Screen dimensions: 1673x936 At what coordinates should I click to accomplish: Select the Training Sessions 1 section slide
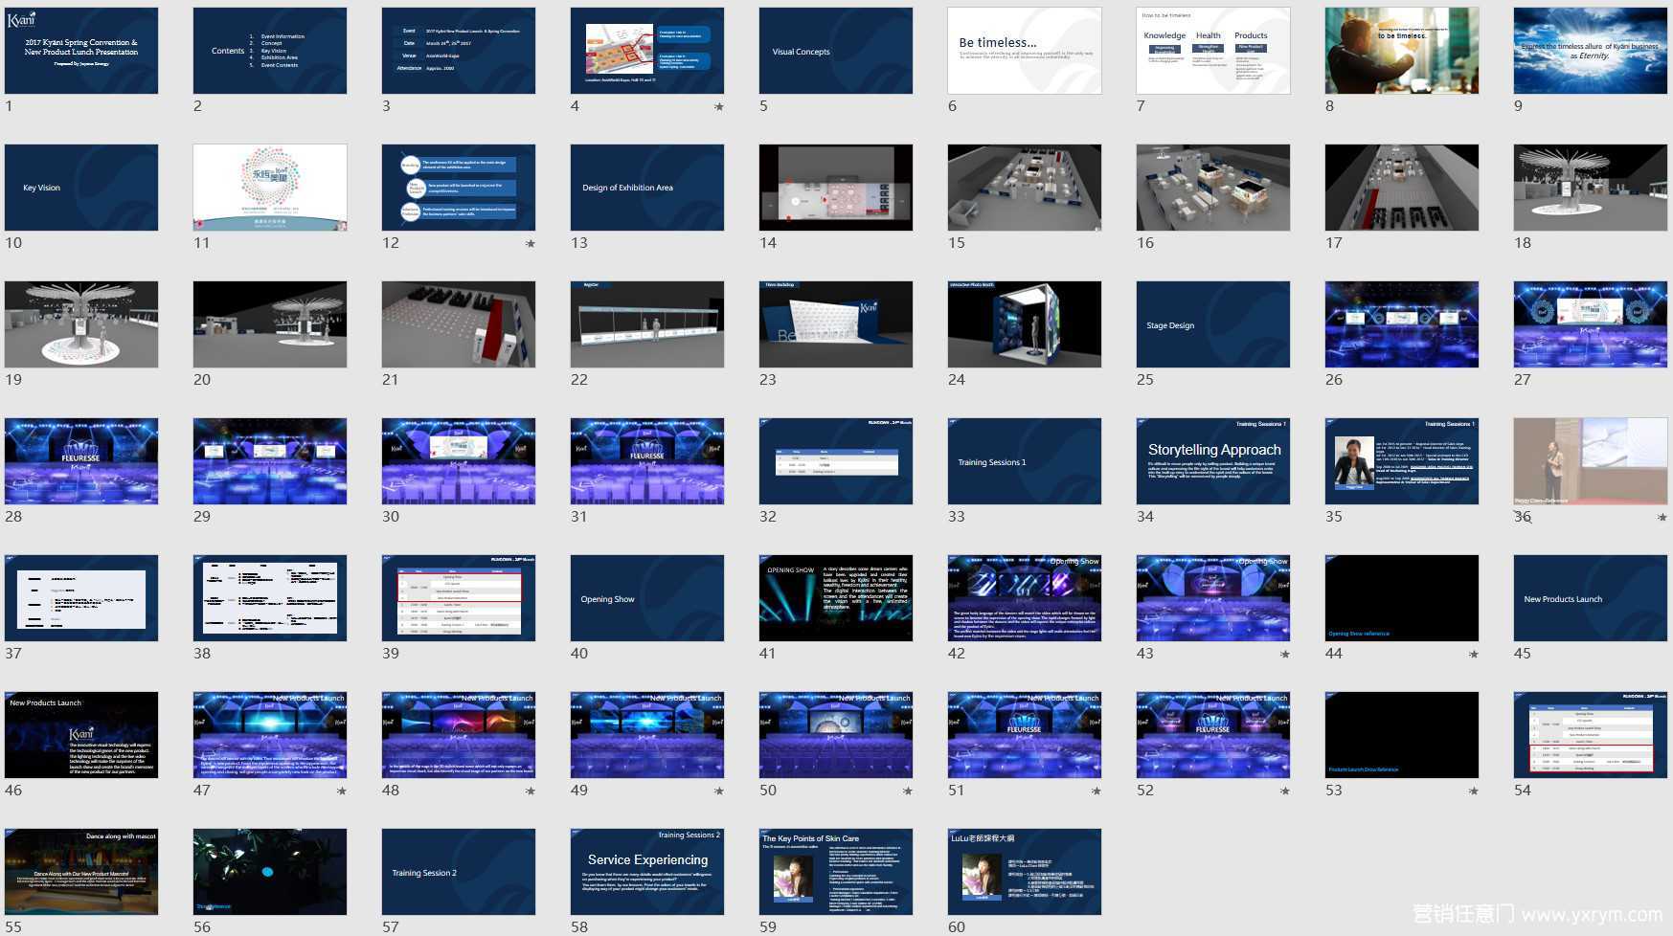(x=1025, y=461)
